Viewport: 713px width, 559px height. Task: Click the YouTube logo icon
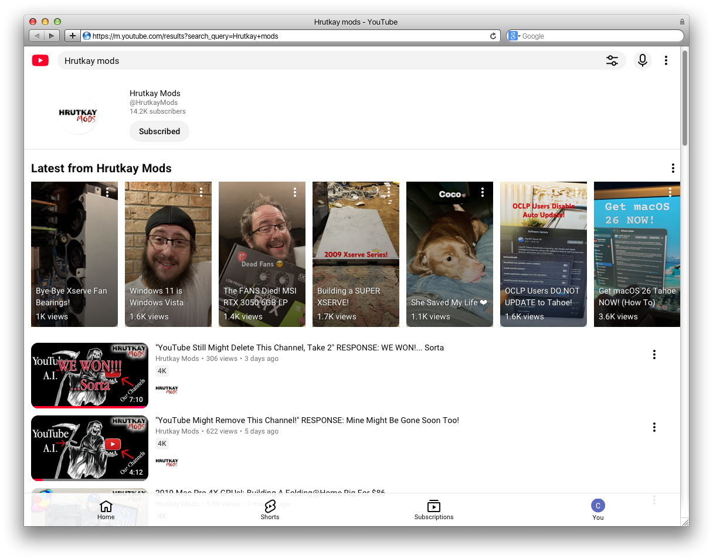tap(40, 60)
